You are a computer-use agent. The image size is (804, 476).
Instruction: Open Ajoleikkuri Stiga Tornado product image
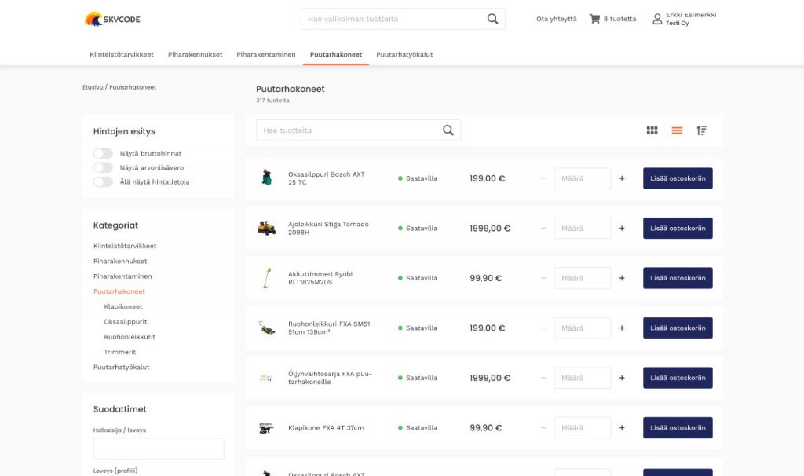coord(267,228)
